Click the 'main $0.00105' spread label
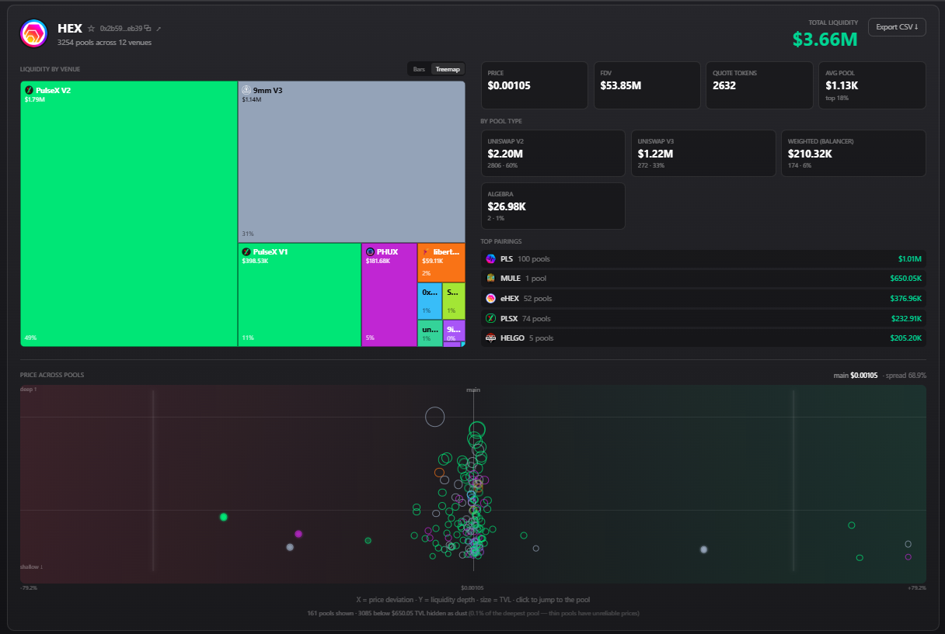The image size is (945, 634). click(x=856, y=376)
